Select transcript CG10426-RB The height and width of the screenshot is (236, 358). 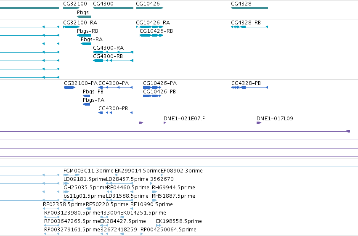tap(151, 35)
